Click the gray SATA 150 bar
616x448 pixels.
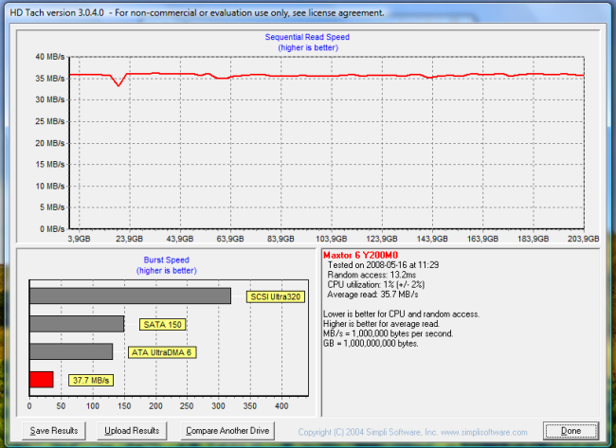77,324
